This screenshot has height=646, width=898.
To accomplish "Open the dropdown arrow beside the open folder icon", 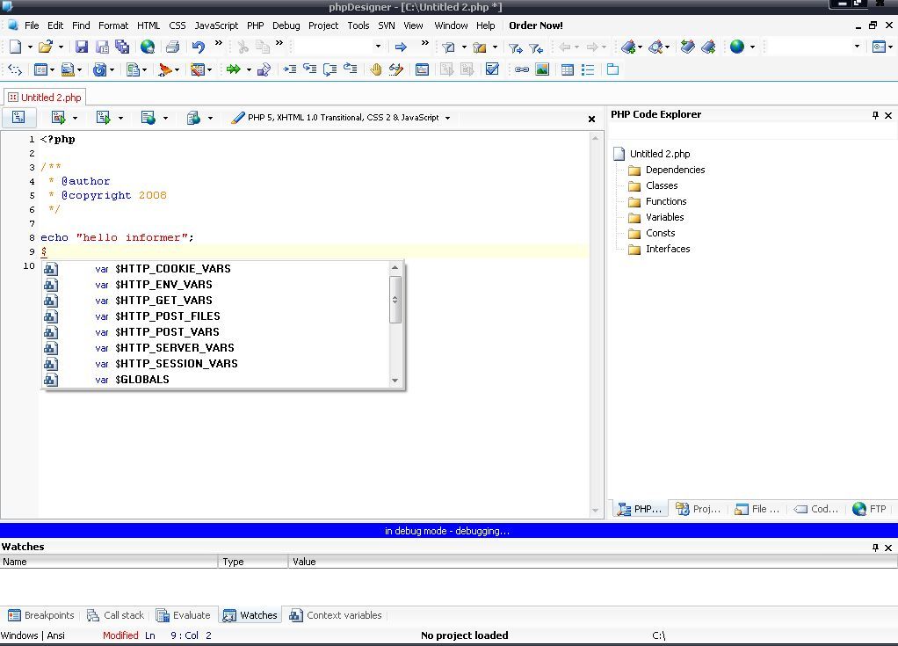I will [x=61, y=47].
